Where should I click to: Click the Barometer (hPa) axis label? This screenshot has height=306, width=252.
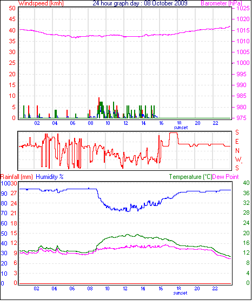click(x=221, y=3)
